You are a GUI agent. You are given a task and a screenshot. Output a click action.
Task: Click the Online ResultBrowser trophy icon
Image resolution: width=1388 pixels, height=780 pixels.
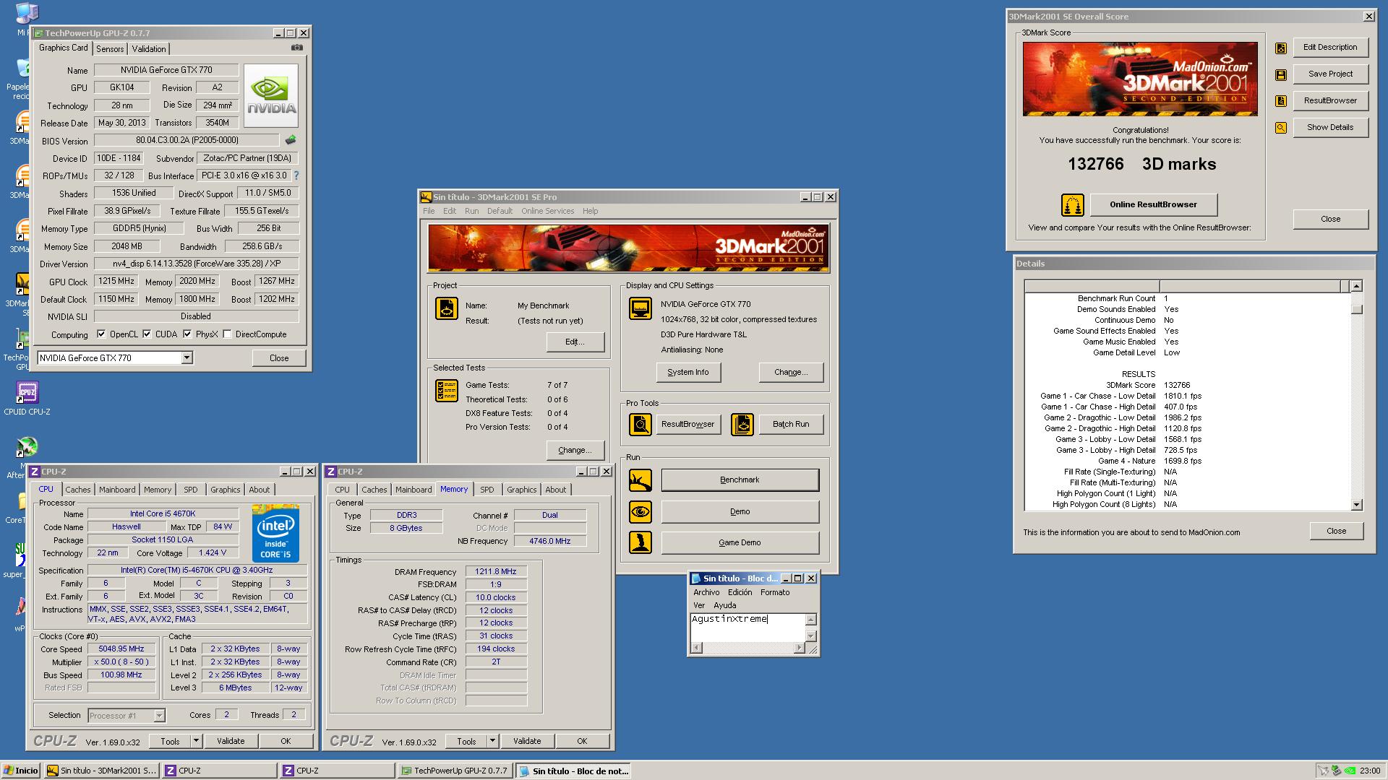[x=1073, y=205]
